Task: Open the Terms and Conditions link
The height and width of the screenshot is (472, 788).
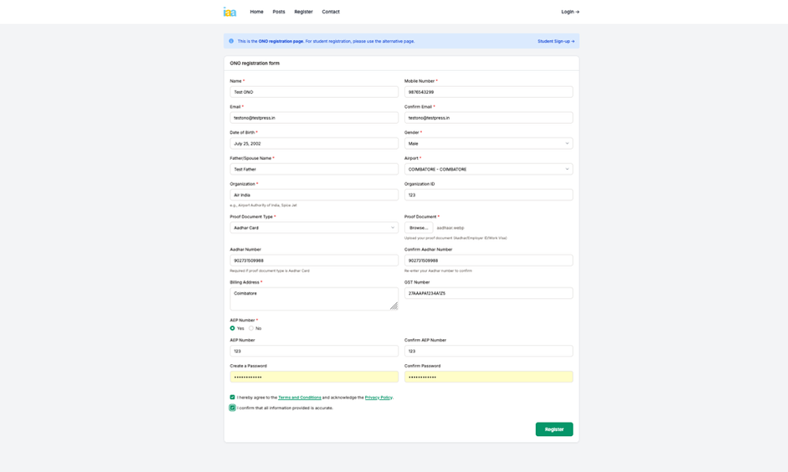Action: pyautogui.click(x=299, y=398)
